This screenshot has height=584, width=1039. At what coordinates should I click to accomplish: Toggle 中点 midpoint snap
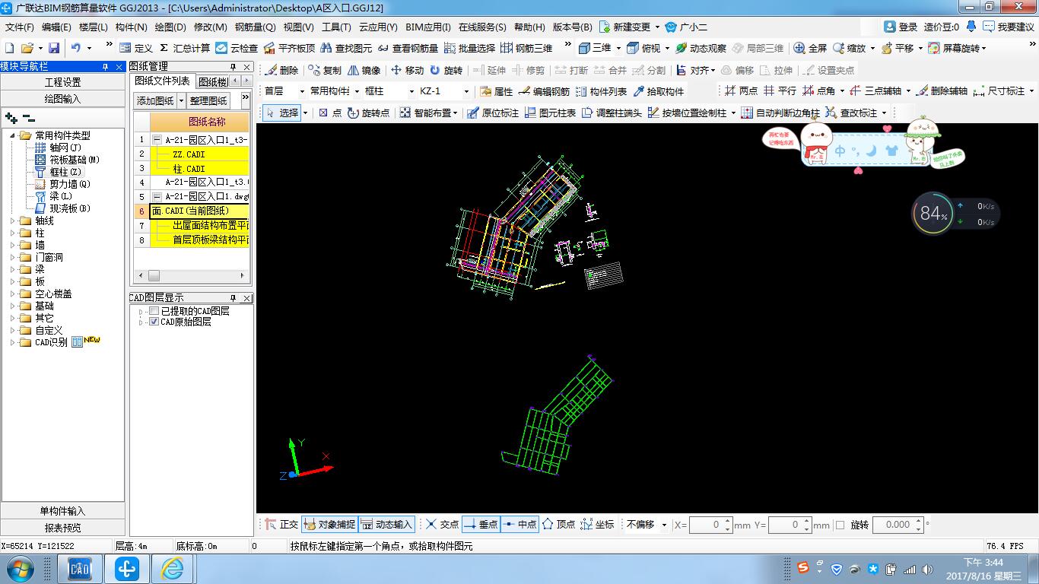[519, 525]
